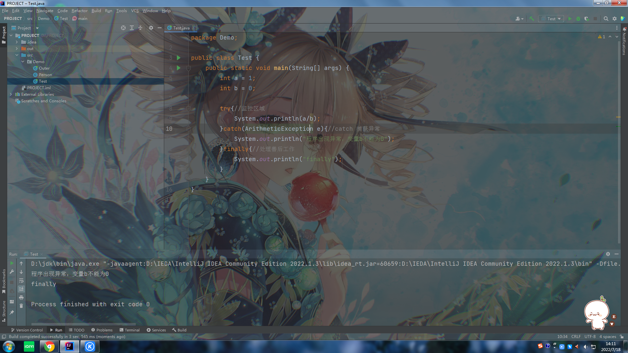Open Test run configuration dropdown

click(551, 19)
